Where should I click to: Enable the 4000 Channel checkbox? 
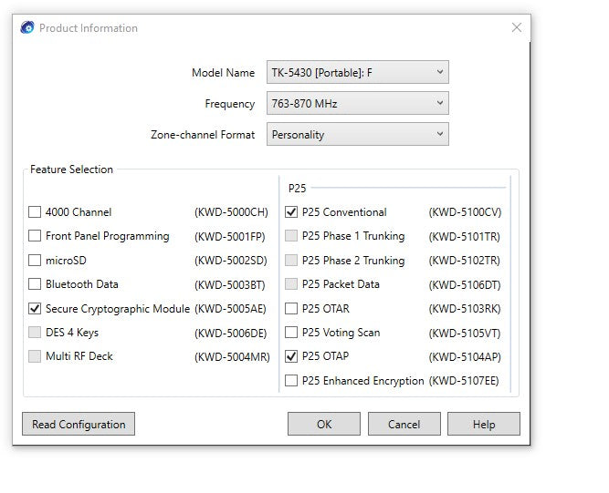coord(35,212)
